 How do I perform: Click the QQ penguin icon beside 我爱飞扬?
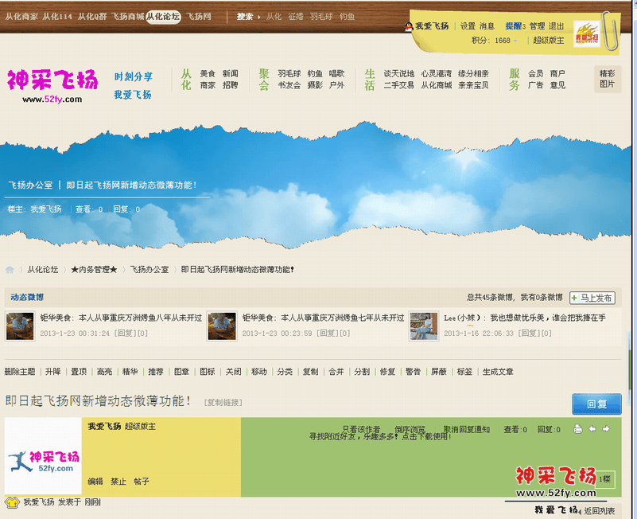point(409,27)
